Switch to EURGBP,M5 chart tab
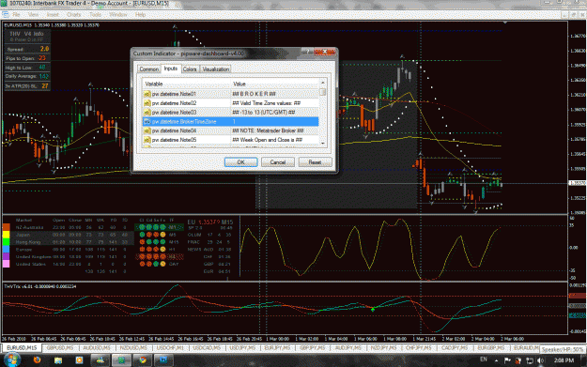Viewport: 587px width, 367px height. point(491,348)
